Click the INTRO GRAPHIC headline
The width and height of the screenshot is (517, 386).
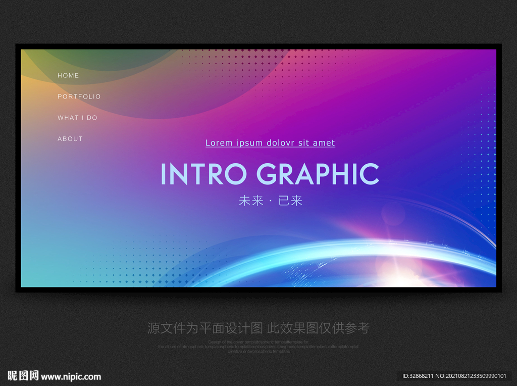pos(270,174)
